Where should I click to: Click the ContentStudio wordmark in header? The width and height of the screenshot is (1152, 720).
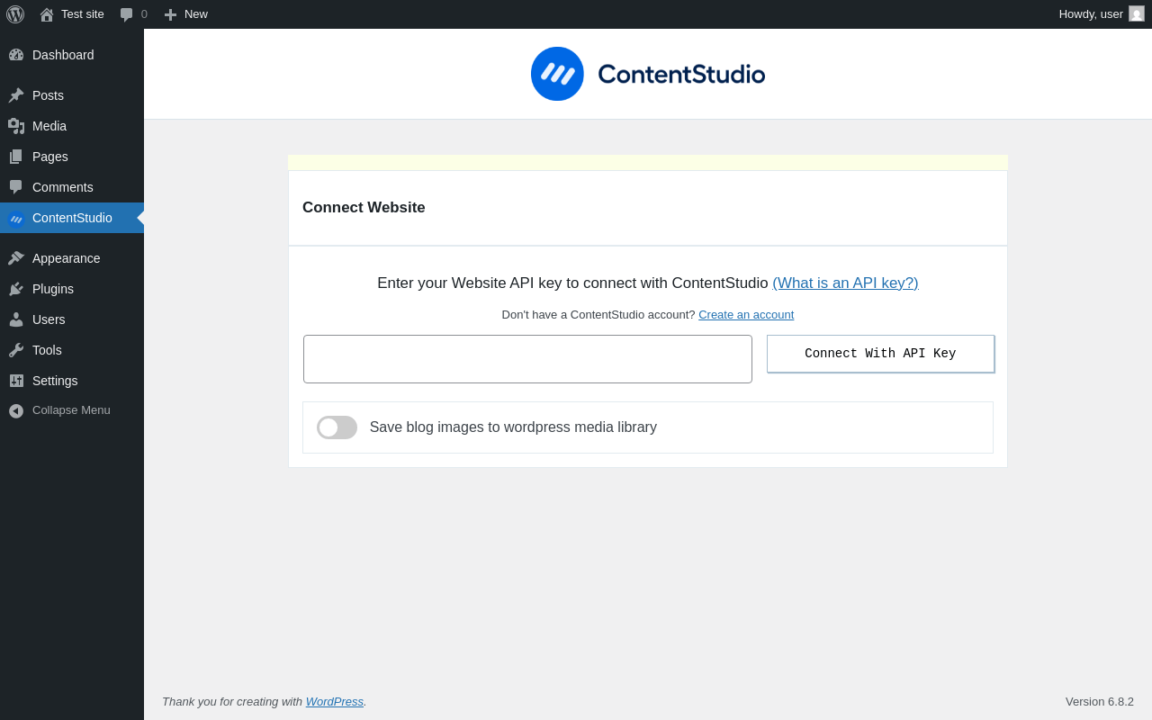tap(681, 74)
